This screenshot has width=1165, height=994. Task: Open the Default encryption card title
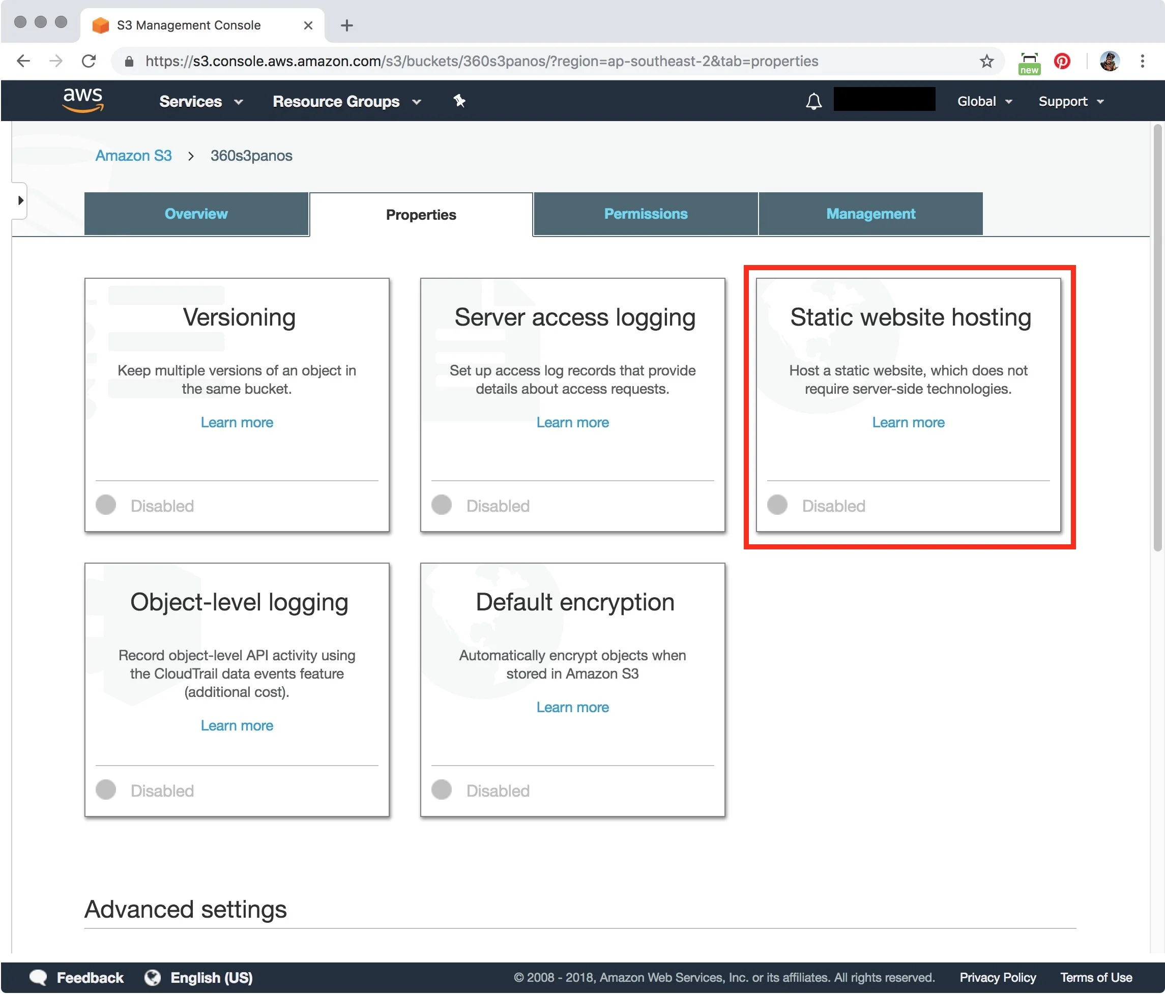point(575,602)
